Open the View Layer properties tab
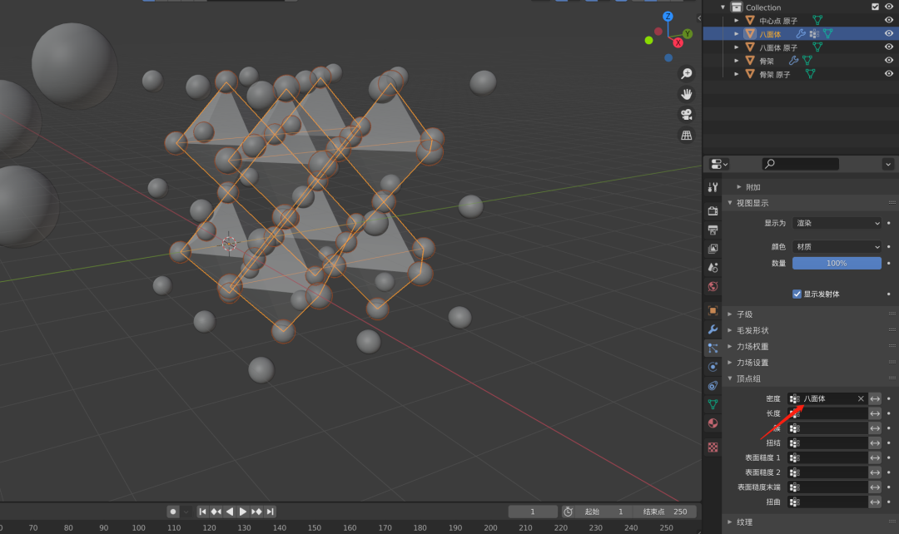Screen dimensions: 899x534 713,249
